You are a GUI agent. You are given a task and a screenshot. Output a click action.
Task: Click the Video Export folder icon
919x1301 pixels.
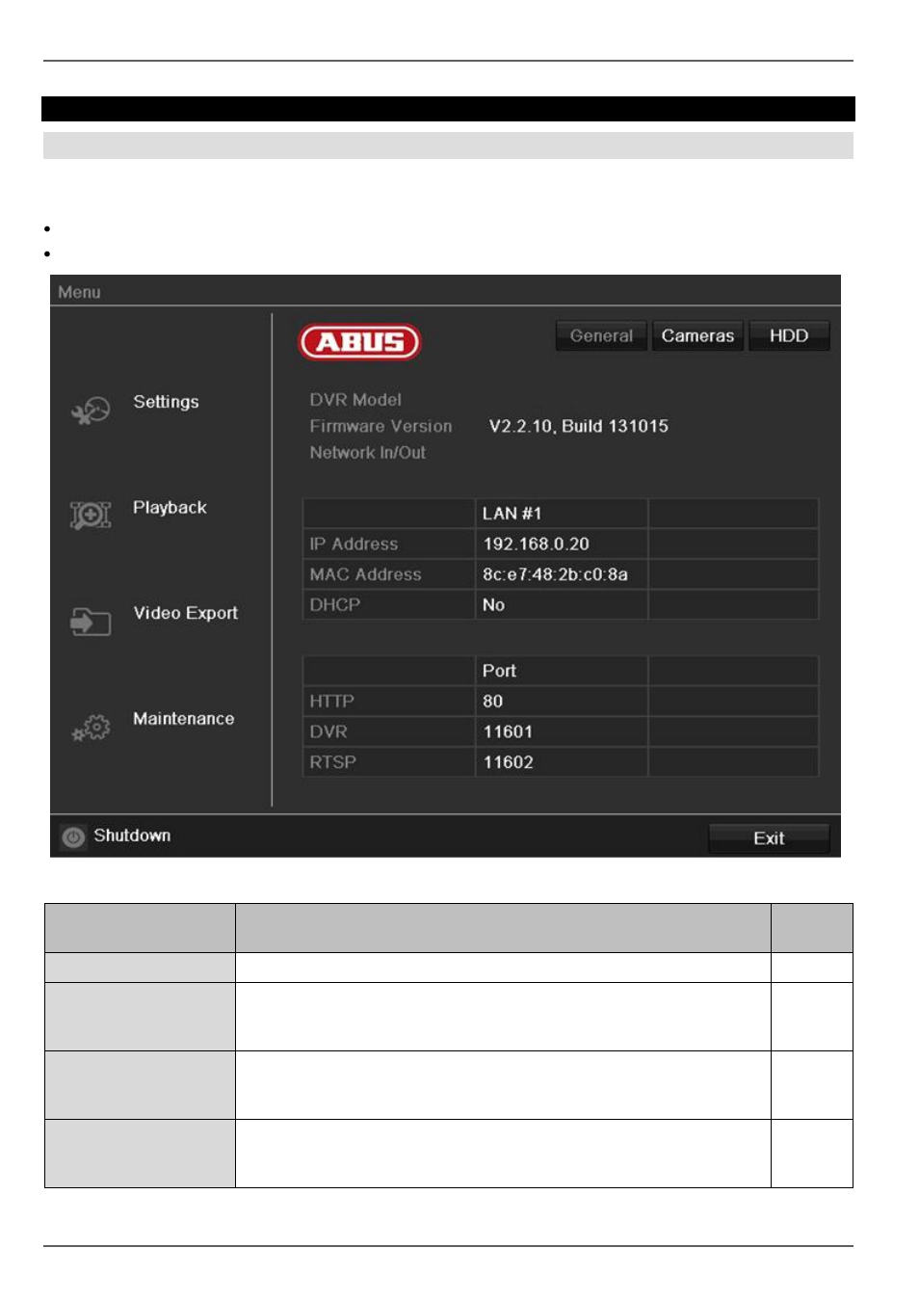tap(91, 622)
